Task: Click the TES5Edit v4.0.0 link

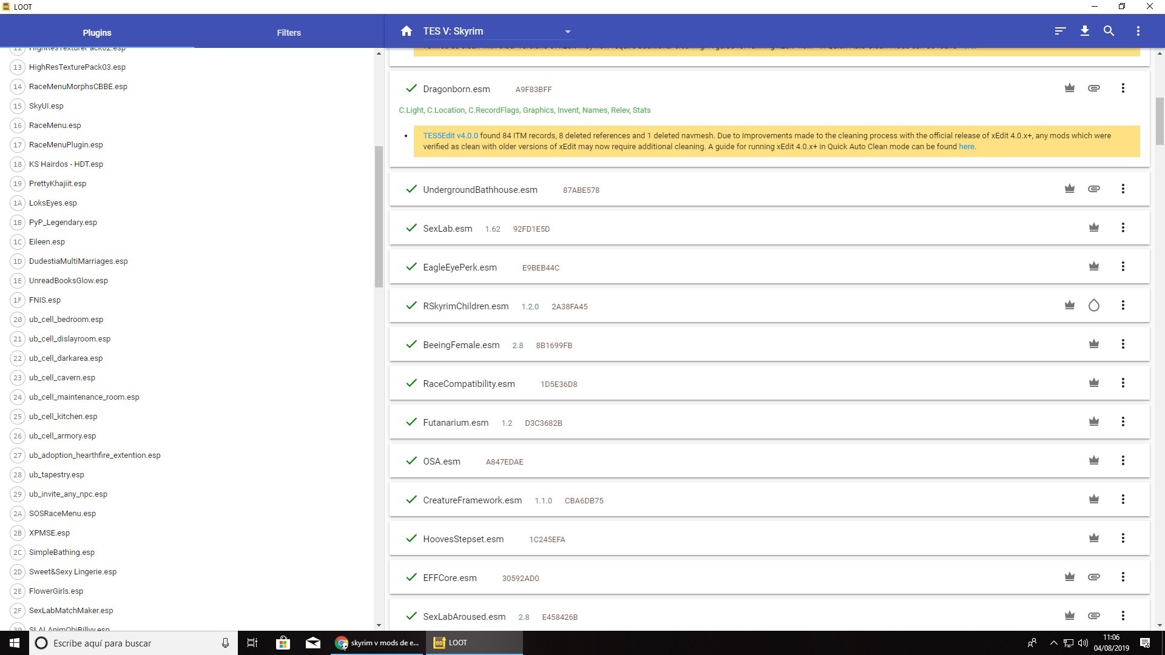Action: tap(450, 136)
